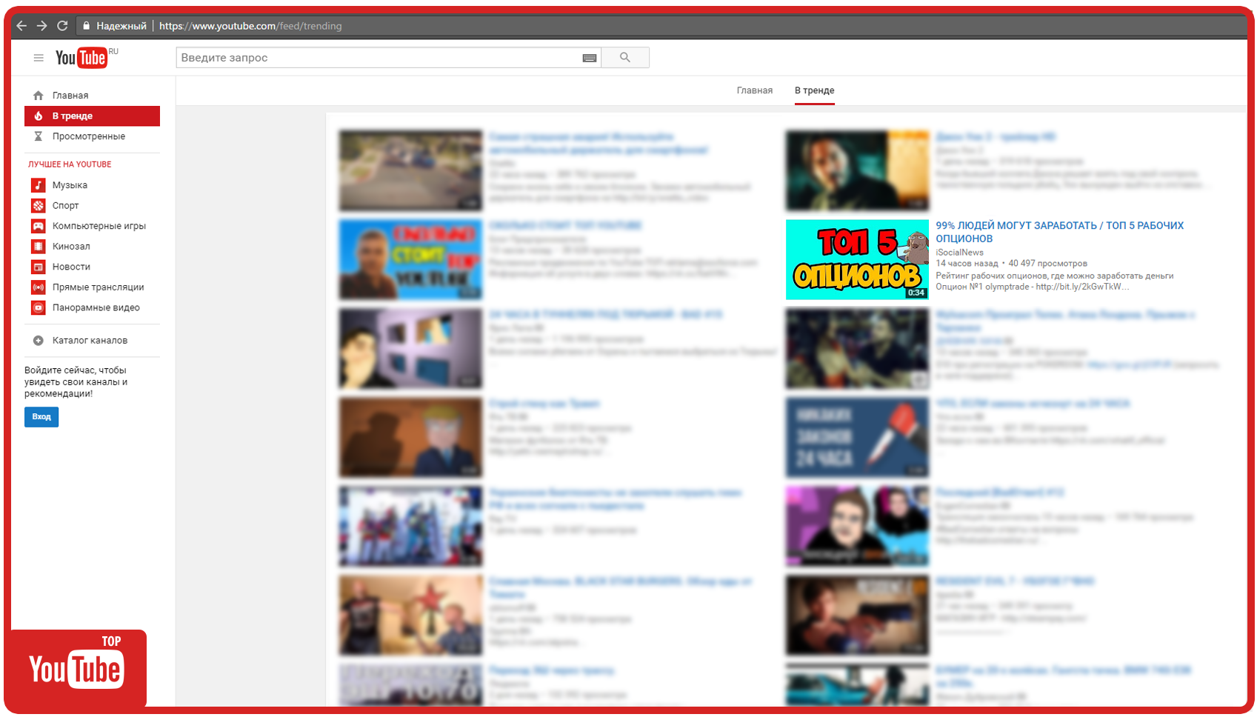Viewport: 1257px width, 717px height.
Task: Open Каталог каналов
Action: click(x=90, y=340)
